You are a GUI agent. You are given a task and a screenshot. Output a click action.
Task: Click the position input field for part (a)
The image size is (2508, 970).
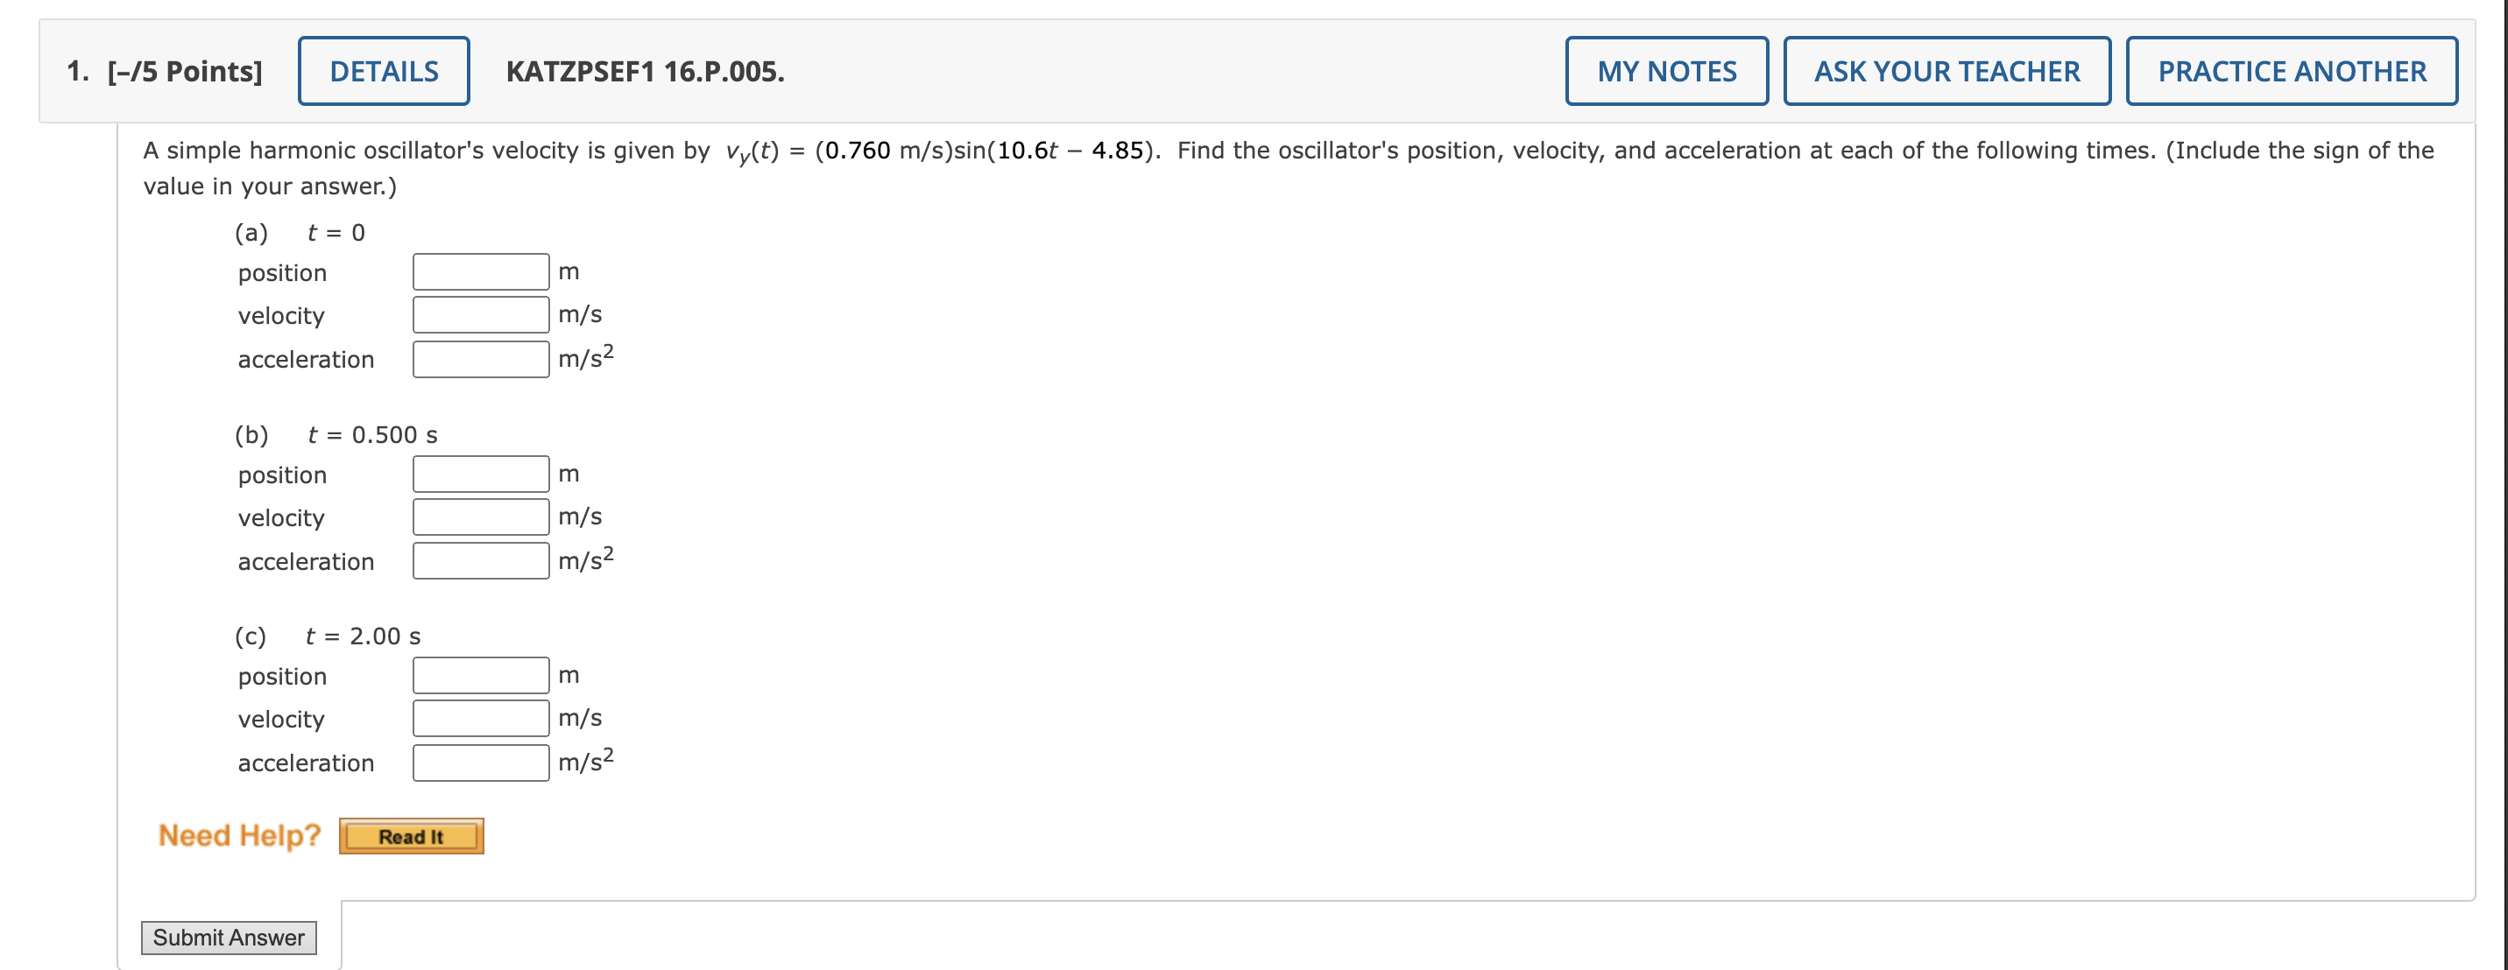pos(481,271)
